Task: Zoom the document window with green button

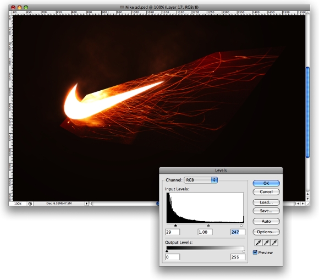Action: pyautogui.click(x=26, y=7)
